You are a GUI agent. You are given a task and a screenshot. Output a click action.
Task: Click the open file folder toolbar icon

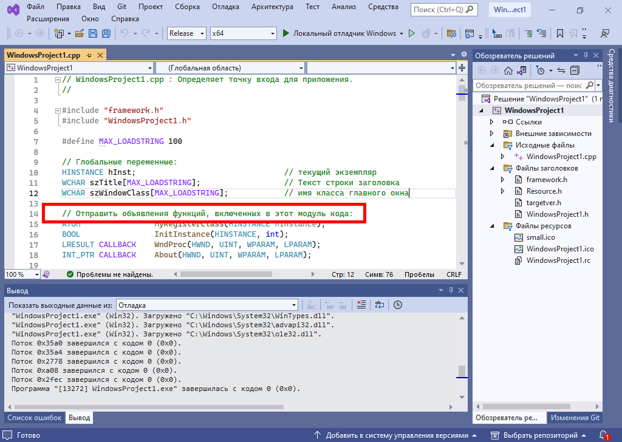[80, 33]
